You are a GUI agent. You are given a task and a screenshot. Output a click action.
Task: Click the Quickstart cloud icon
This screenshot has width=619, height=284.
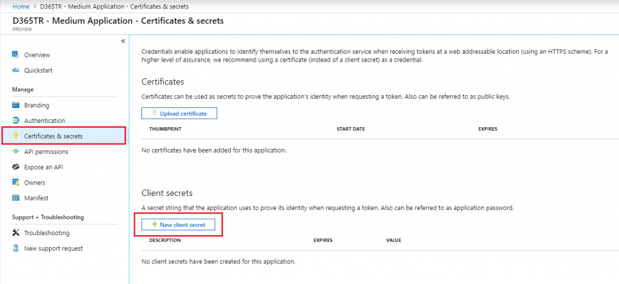click(16, 71)
